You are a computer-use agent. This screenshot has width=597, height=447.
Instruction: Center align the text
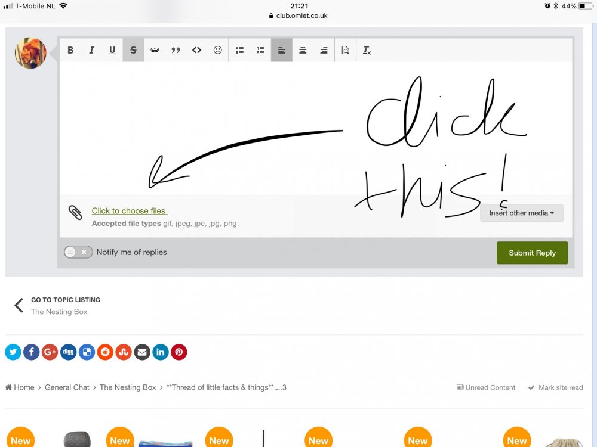coord(303,51)
